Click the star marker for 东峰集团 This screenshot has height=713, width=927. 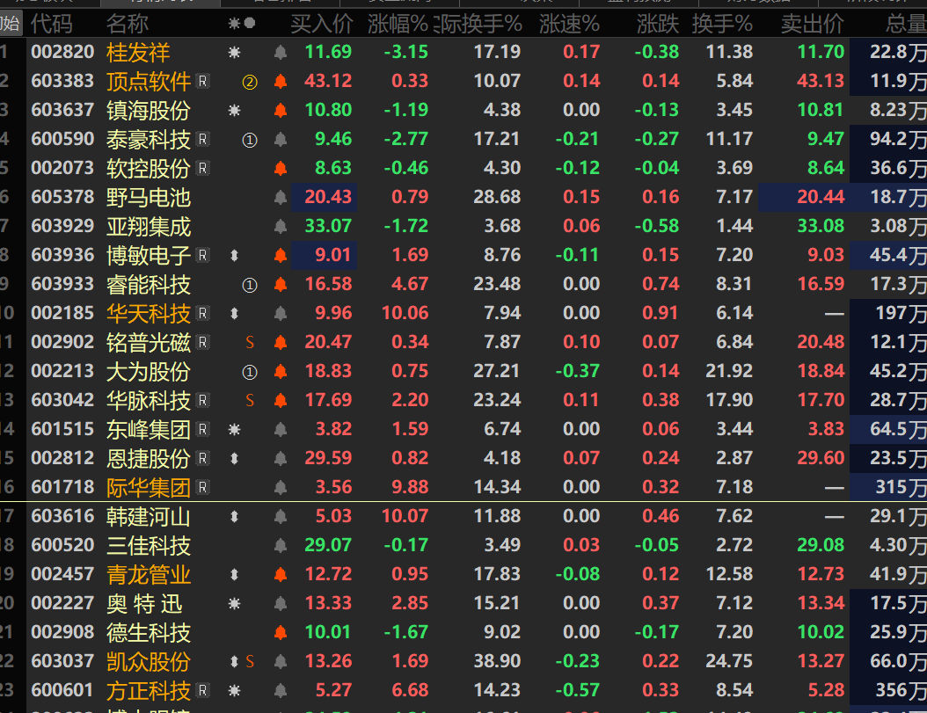click(235, 429)
